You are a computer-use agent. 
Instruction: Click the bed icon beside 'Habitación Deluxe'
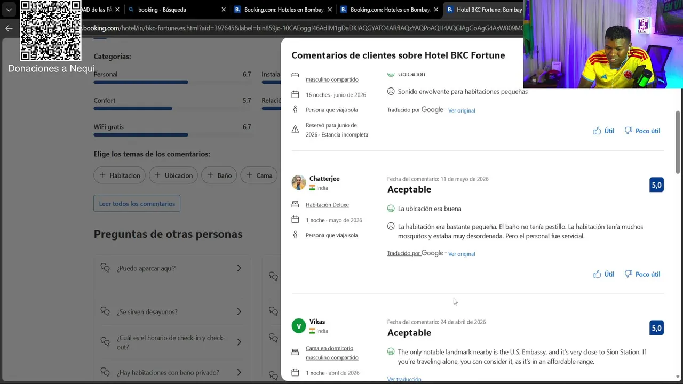pos(295,204)
